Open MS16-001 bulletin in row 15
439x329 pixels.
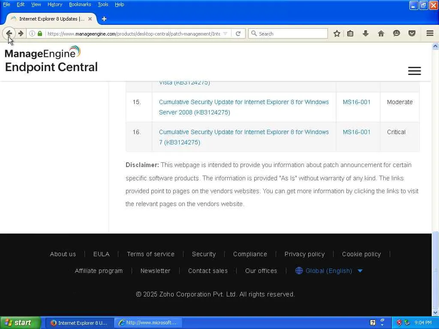356,102
